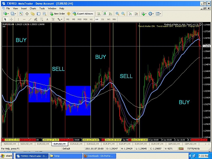Open the Help menu

62,8
